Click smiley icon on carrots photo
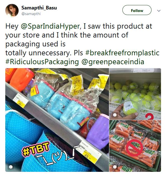 115,167
